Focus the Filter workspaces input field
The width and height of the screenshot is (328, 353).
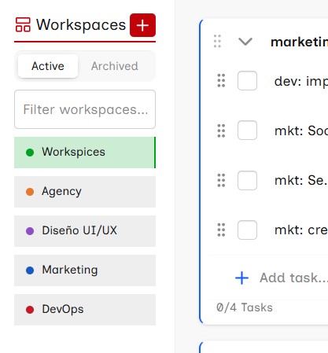coord(85,109)
